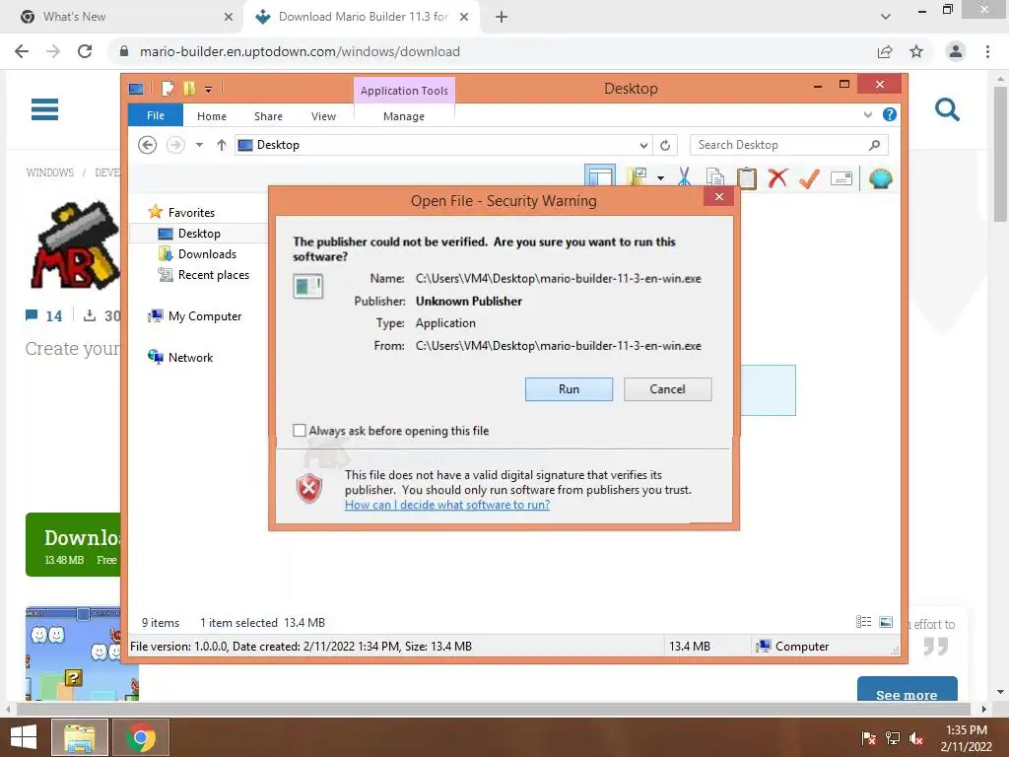Click the orange checkmark Properties icon
Viewport: 1009px width, 757px height.
[809, 177]
